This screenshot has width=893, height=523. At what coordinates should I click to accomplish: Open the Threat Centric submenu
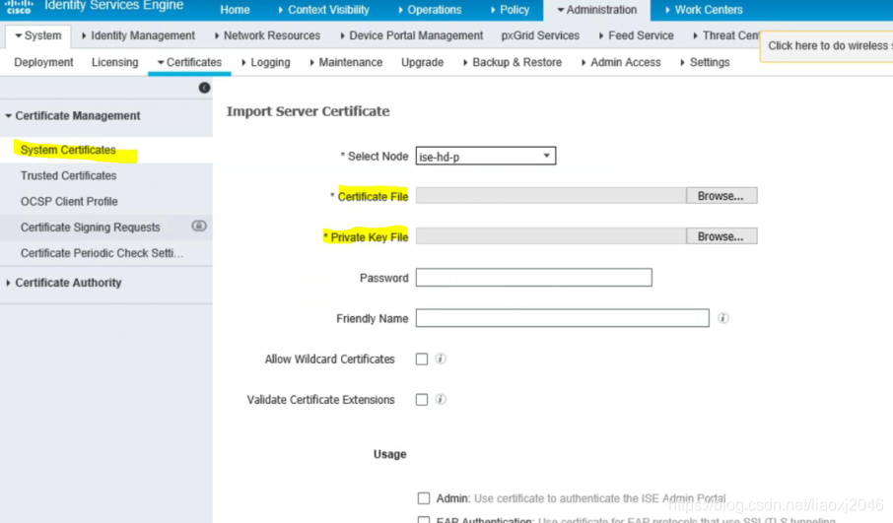pyautogui.click(x=726, y=35)
